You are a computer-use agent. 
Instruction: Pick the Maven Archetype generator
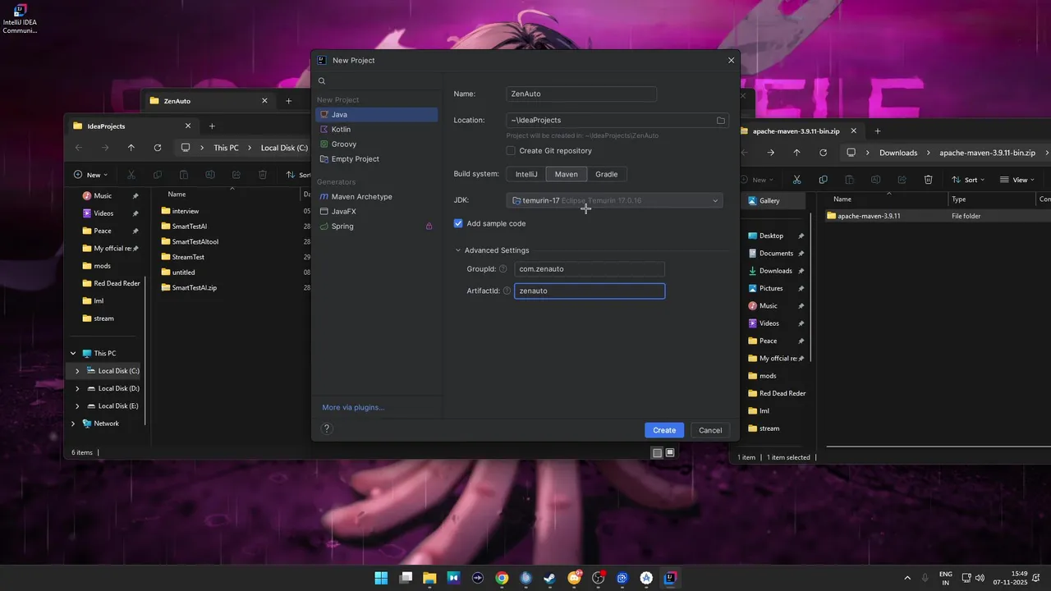376,197
